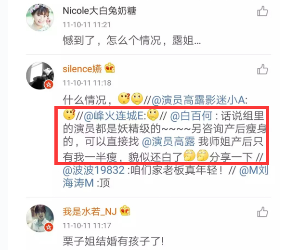The height and width of the screenshot is (250, 287).
Task: Like the comment by silence嬿
Action: tap(263, 69)
